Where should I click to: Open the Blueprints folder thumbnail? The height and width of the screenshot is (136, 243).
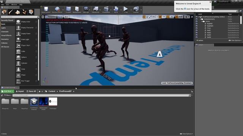click(x=5, y=102)
